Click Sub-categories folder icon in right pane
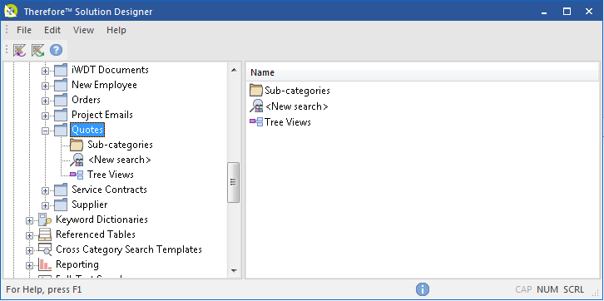Viewport: 604px width, 301px height. (255, 91)
